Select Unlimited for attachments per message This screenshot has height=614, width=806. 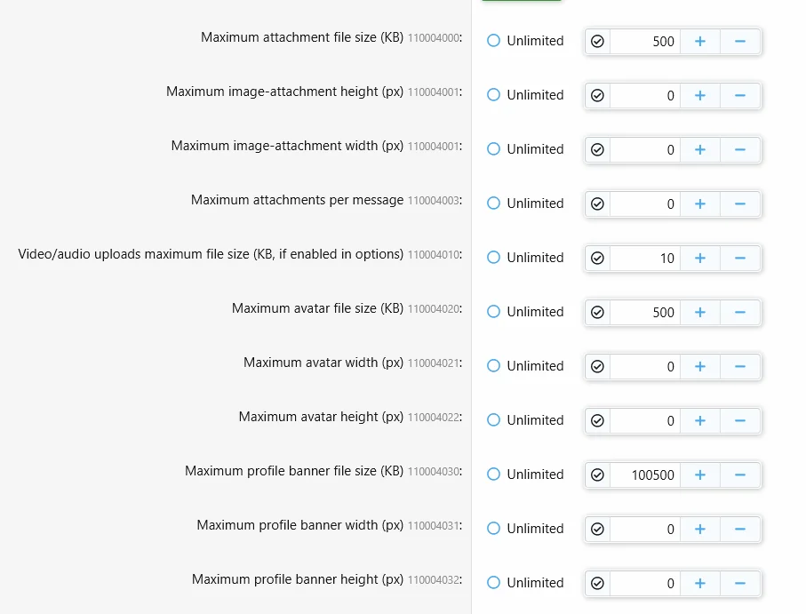click(494, 203)
